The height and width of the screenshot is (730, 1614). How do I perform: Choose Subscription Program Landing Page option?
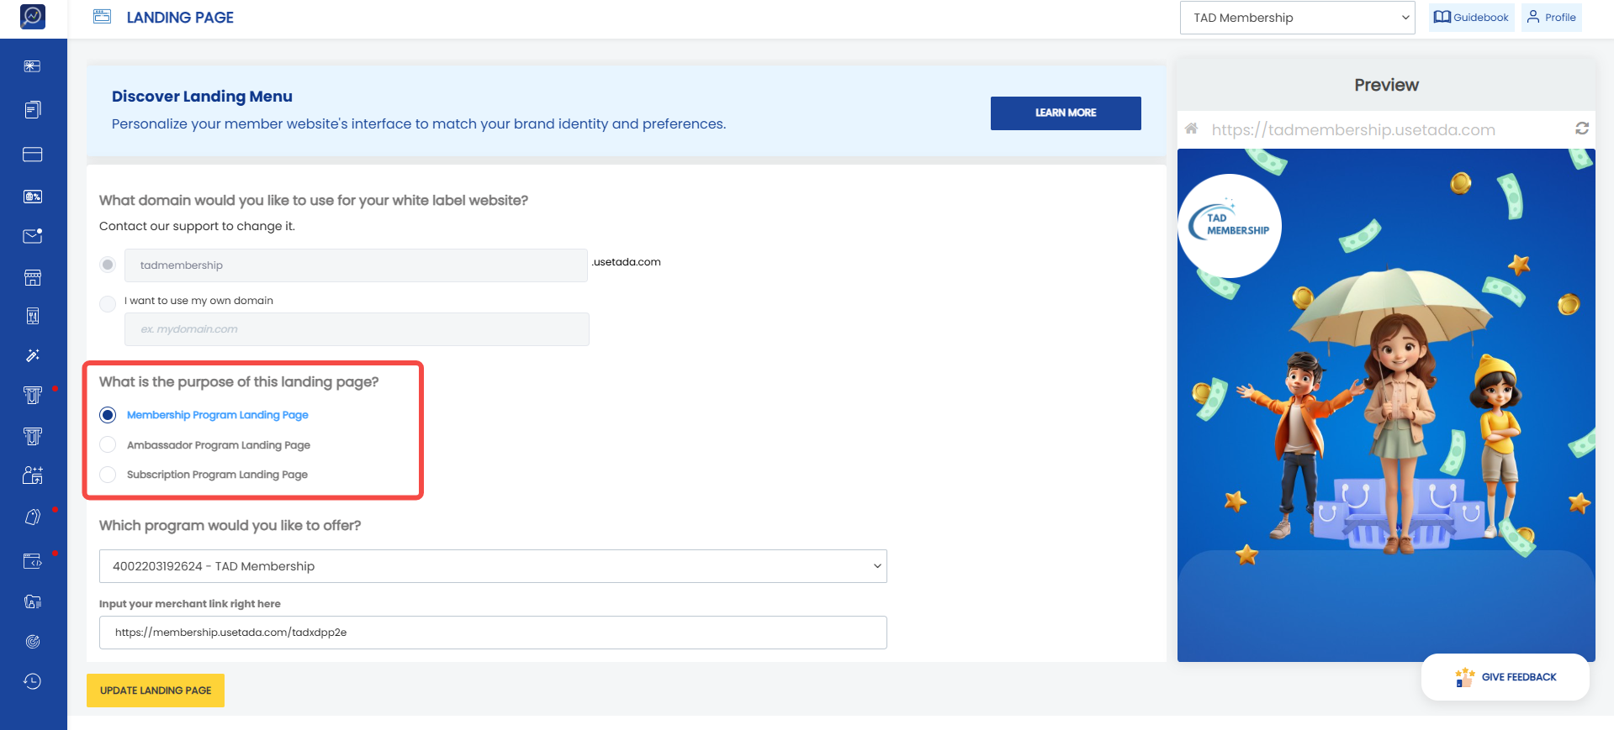pyautogui.click(x=108, y=475)
